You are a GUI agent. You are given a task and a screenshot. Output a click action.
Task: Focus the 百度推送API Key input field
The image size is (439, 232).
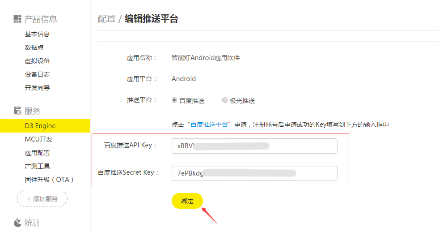click(x=254, y=146)
